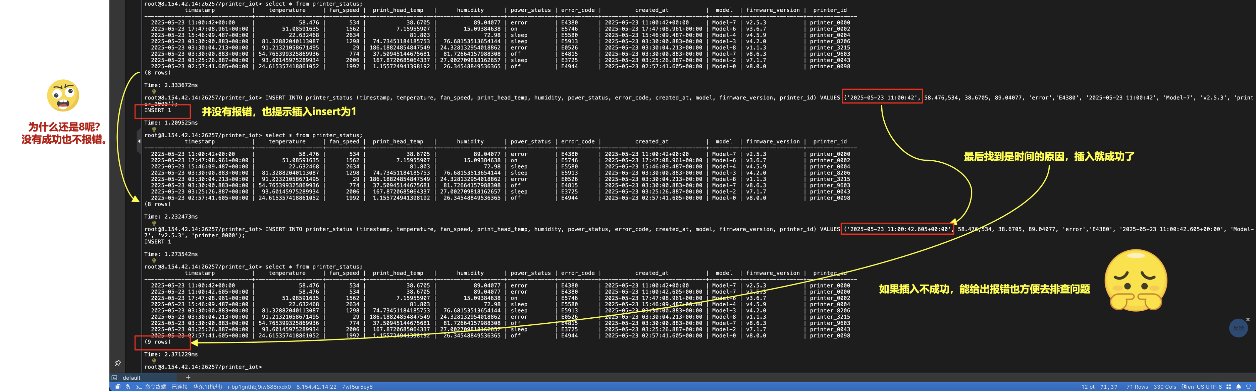1256x391 pixels.
Task: Click the grid layout icon in status bar
Action: point(1229,387)
